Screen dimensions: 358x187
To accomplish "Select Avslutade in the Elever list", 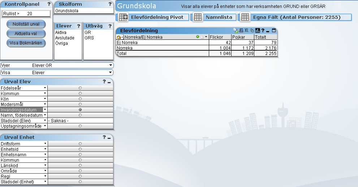I will 68,38.
